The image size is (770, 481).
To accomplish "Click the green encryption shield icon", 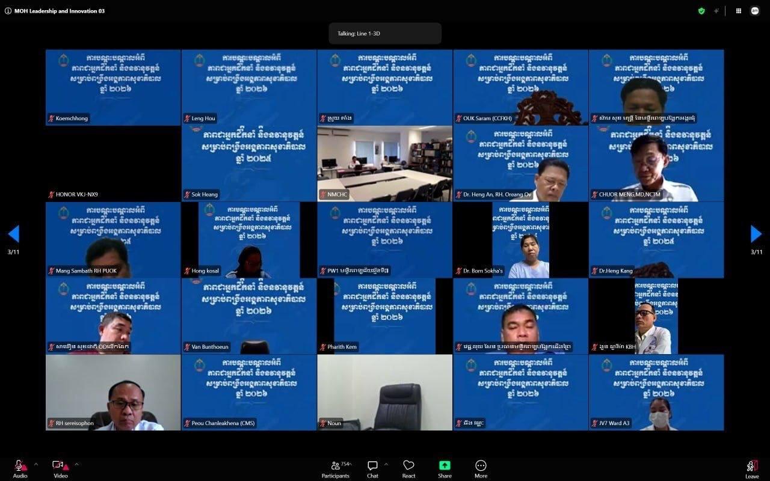I will click(701, 11).
